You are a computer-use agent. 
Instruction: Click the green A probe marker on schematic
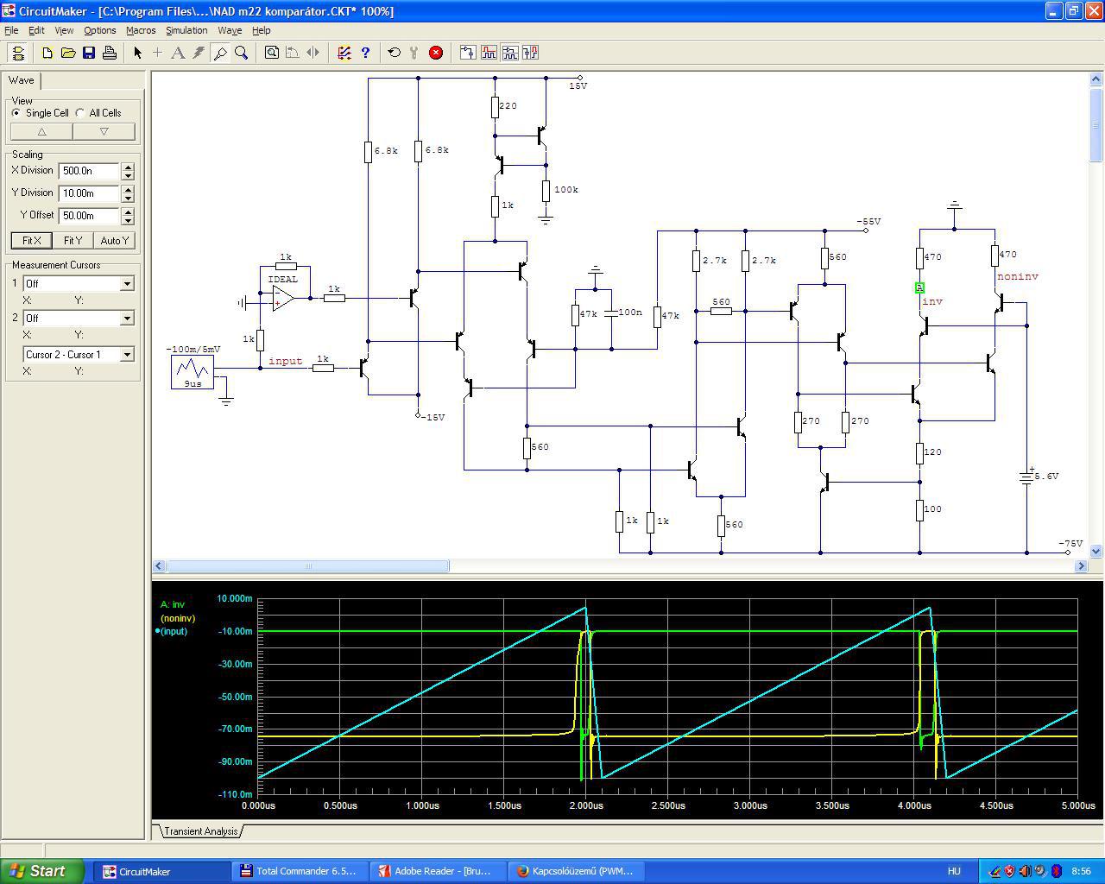pos(919,287)
